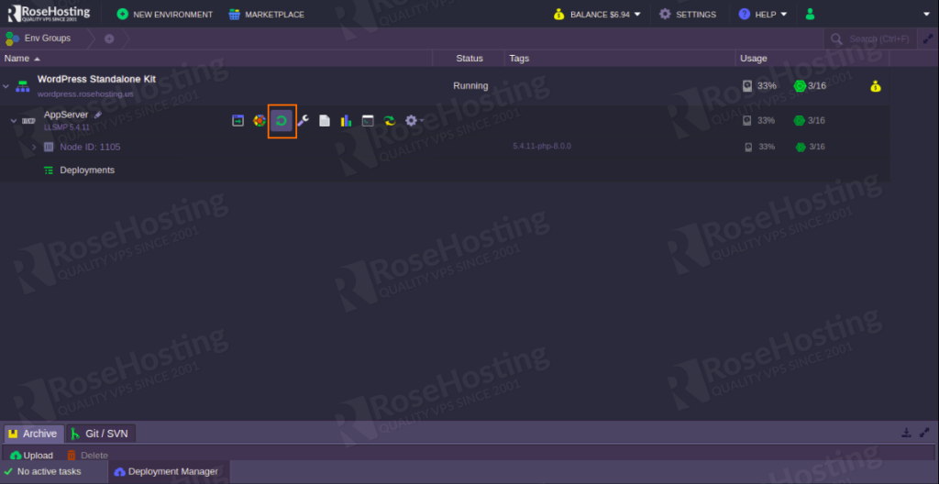Open the Marketplace
The image size is (939, 484).
(267, 15)
